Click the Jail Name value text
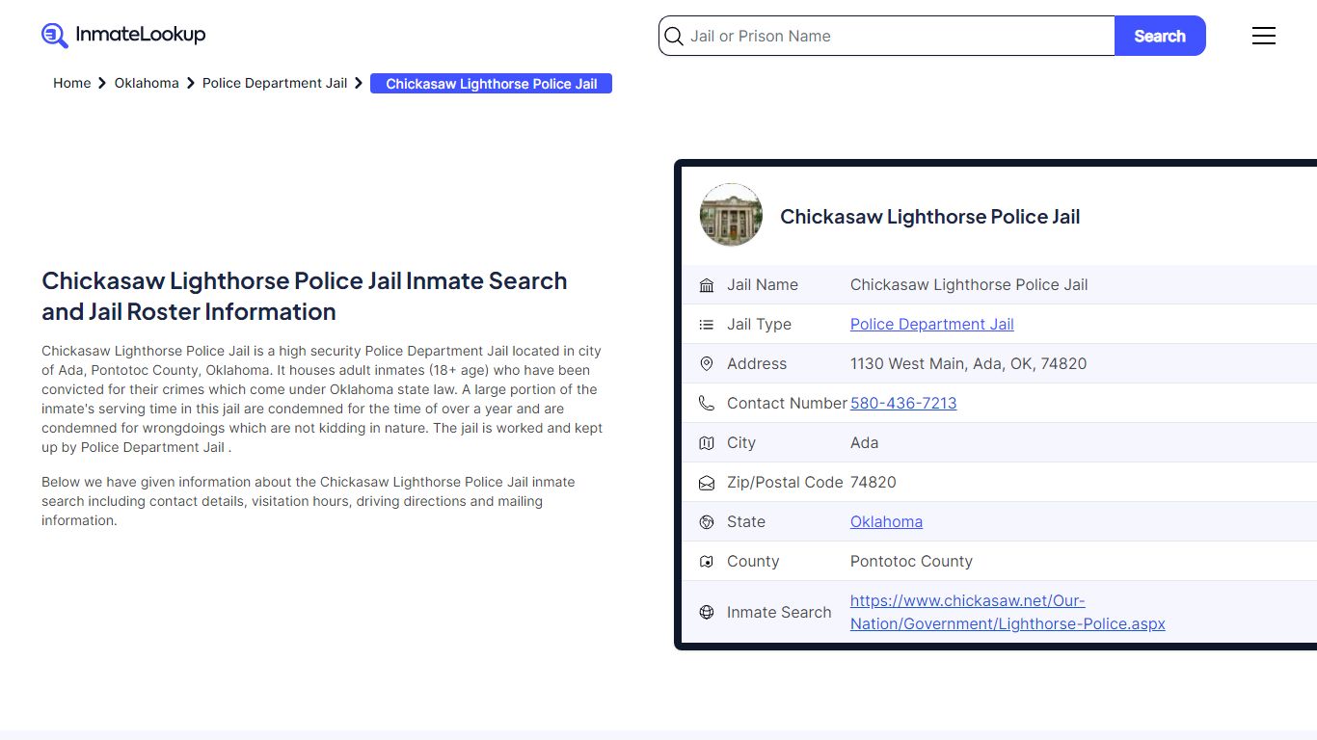The width and height of the screenshot is (1317, 740). coord(969,285)
